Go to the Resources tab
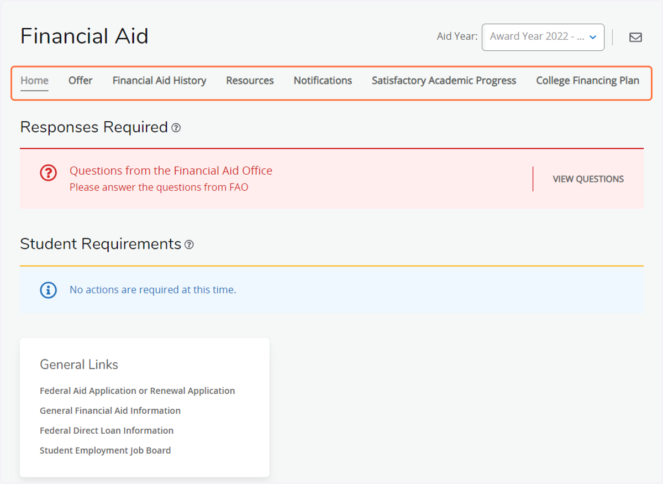The image size is (663, 484). point(250,81)
